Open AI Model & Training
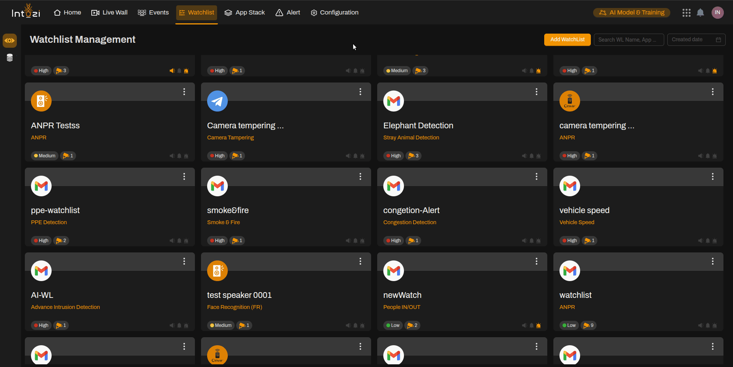The height and width of the screenshot is (367, 733). click(631, 12)
